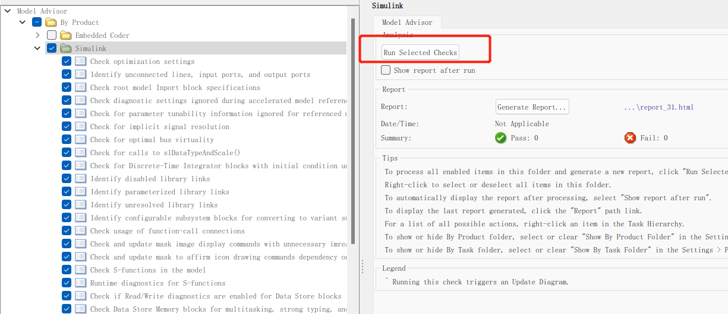This screenshot has height=314, width=728.
Task: Click Generate Report button
Action: 532,107
